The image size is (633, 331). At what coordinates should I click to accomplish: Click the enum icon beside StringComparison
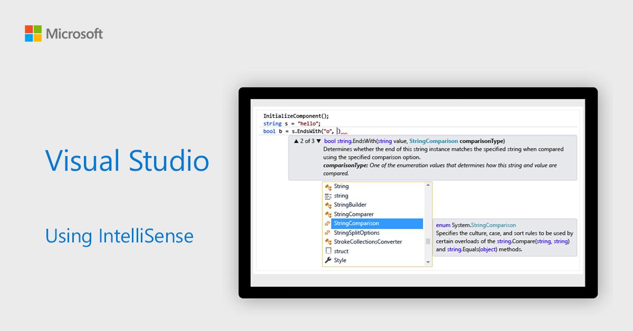click(328, 223)
